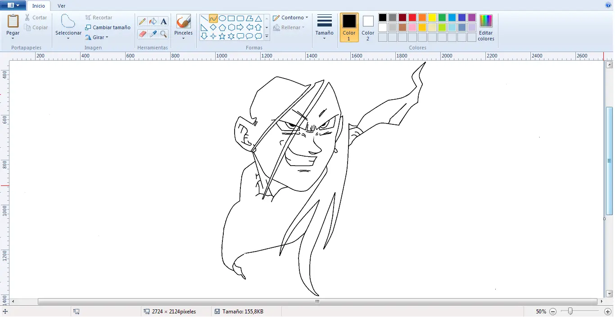615x317 pixels.
Task: Click the 'Tamaño: 155,8KB' status text
Action: pyautogui.click(x=243, y=311)
